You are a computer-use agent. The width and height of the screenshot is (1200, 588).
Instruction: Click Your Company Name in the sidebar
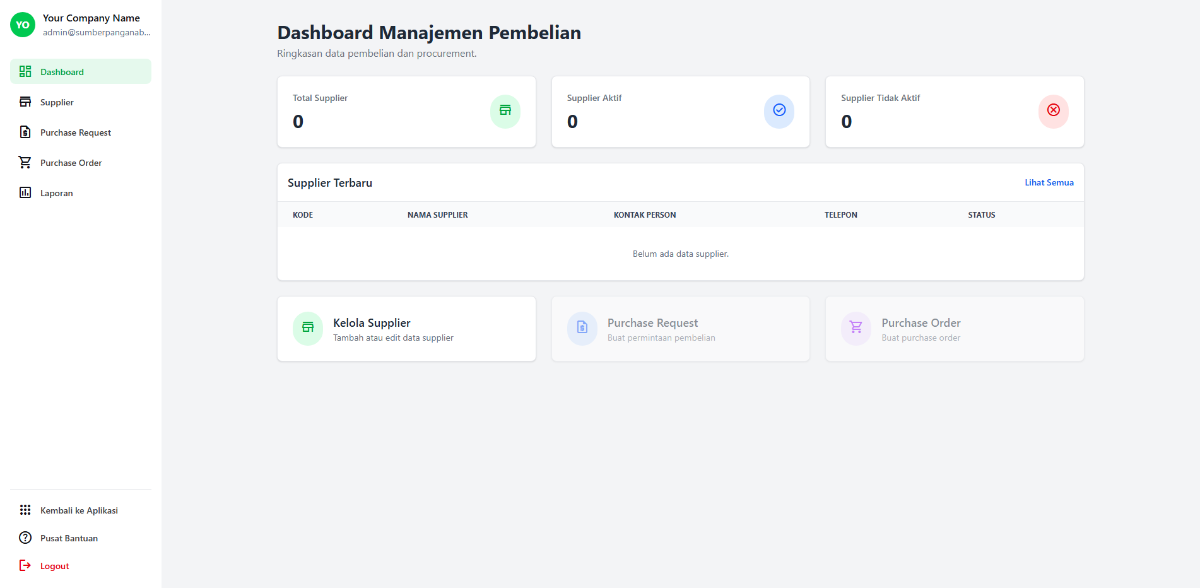tap(92, 18)
